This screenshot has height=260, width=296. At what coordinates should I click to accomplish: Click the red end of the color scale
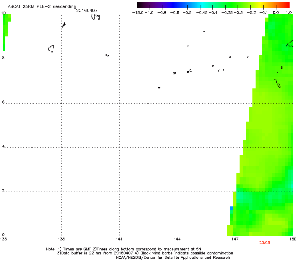click(x=286, y=5)
